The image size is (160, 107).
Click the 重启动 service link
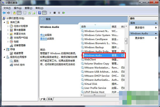tap(43, 39)
